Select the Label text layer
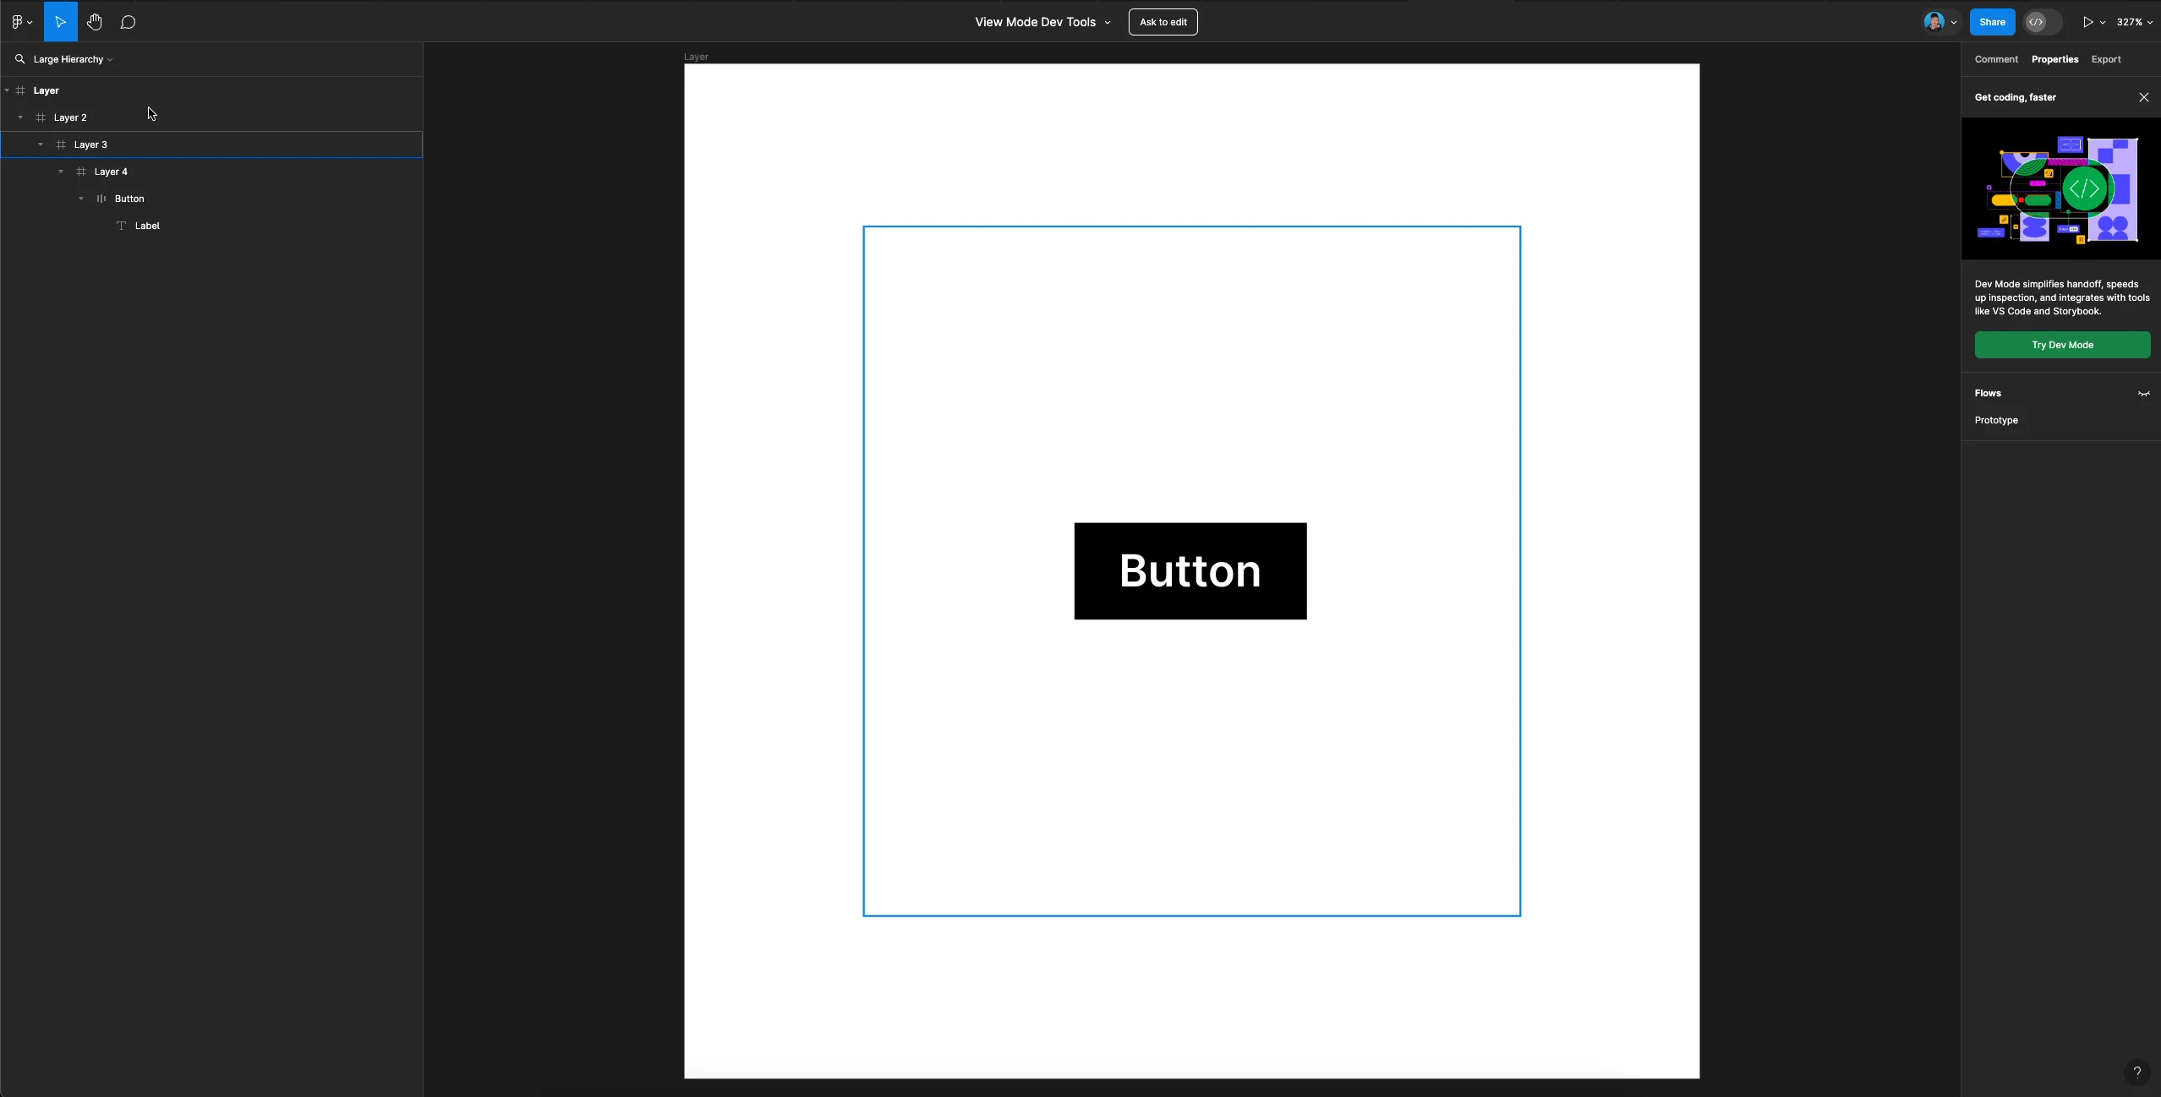The height and width of the screenshot is (1097, 2161). [x=147, y=226]
